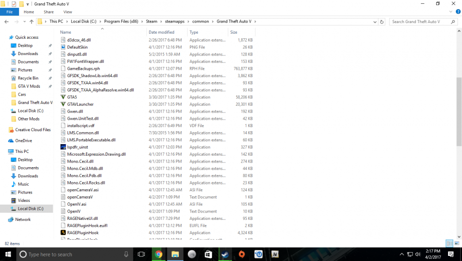This screenshot has width=462, height=261.
Task: Open the Home ribbon tab
Action: tap(29, 12)
